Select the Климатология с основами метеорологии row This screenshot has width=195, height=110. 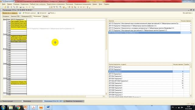[x=150, y=28]
